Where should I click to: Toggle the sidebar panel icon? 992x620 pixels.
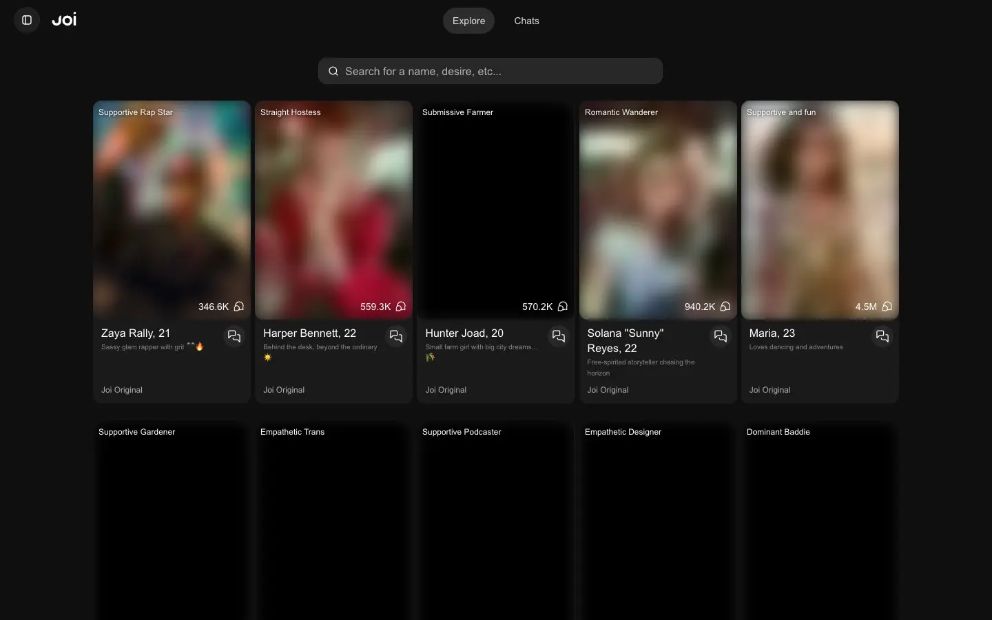tap(27, 20)
